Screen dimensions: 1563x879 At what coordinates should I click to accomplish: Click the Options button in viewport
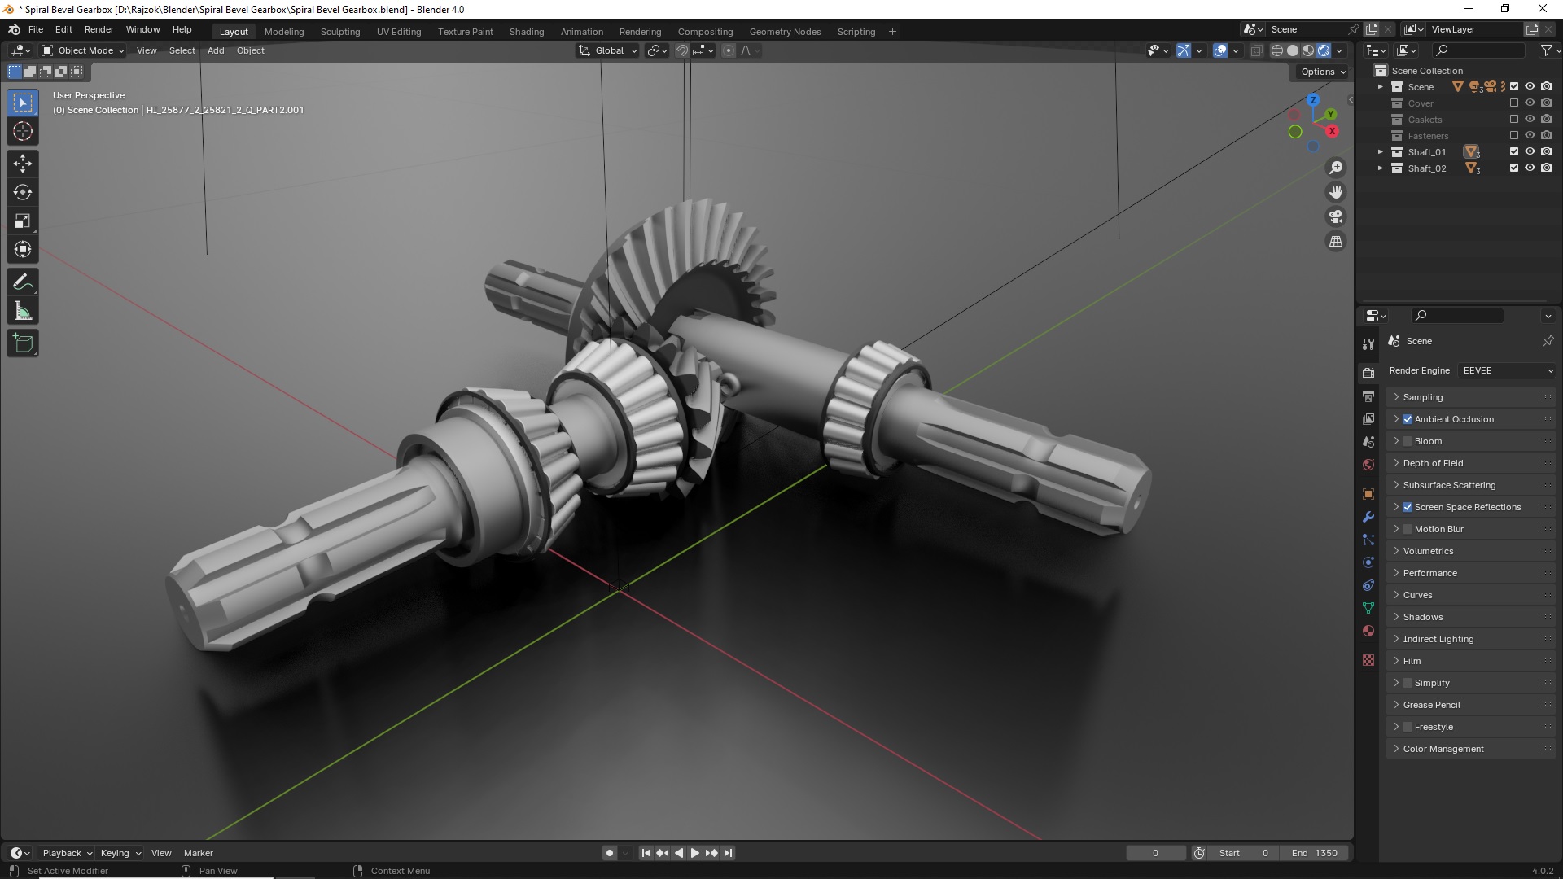[x=1323, y=72]
